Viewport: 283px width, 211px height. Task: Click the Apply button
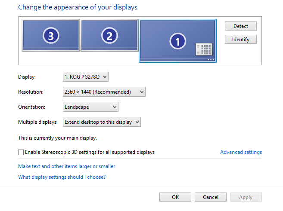pyautogui.click(x=246, y=197)
